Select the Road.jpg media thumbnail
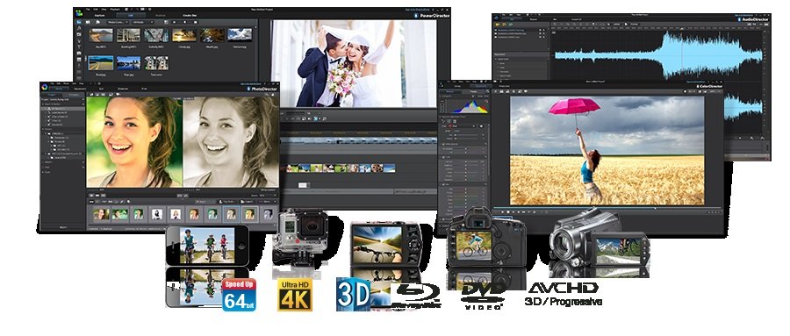 pos(101,63)
